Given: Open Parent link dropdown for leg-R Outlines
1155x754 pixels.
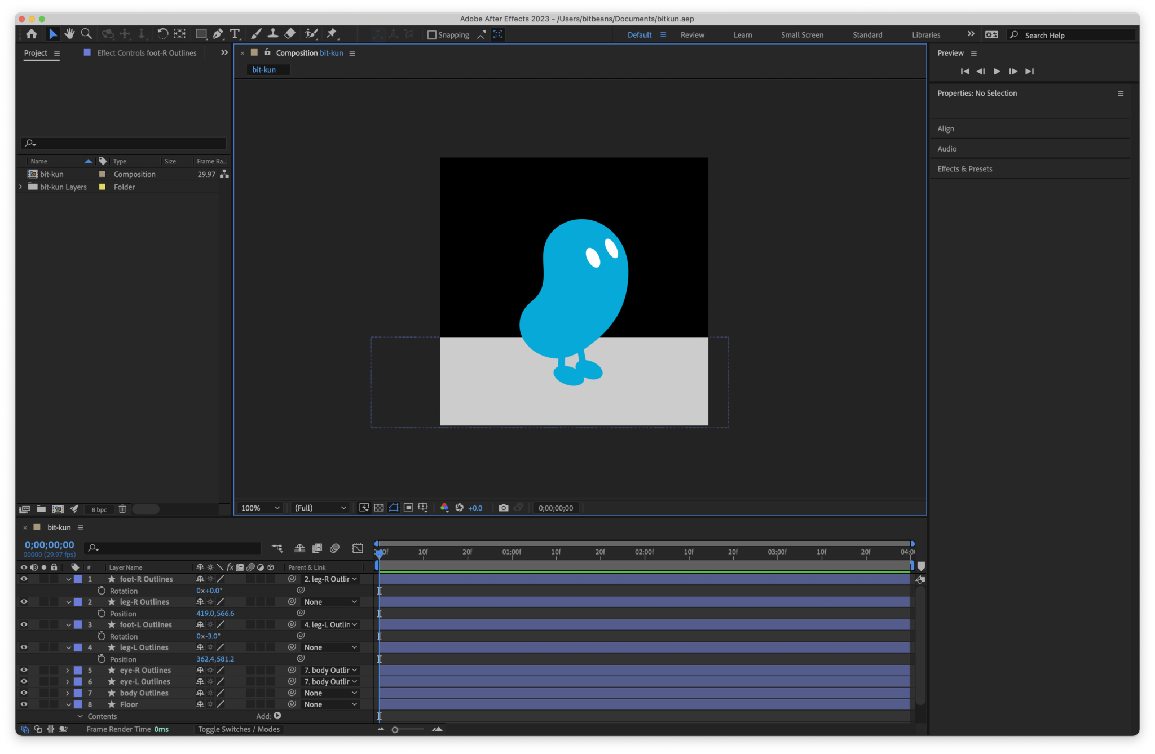Looking at the screenshot, I should coord(330,601).
